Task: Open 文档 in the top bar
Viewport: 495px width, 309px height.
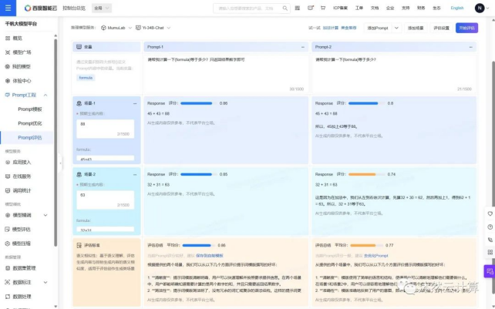Action: (x=375, y=8)
